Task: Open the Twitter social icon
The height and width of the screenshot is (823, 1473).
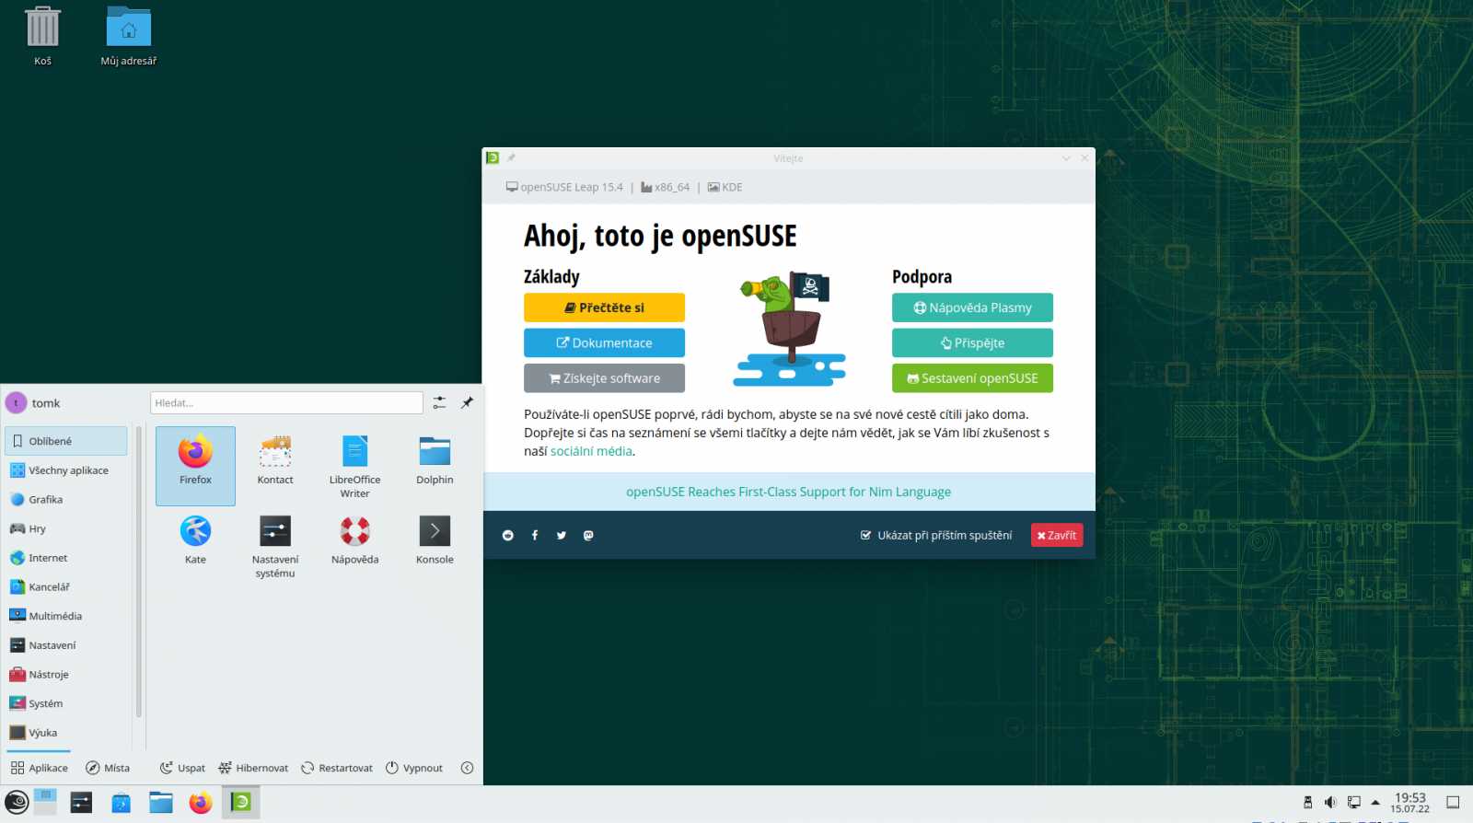Action: [562, 535]
